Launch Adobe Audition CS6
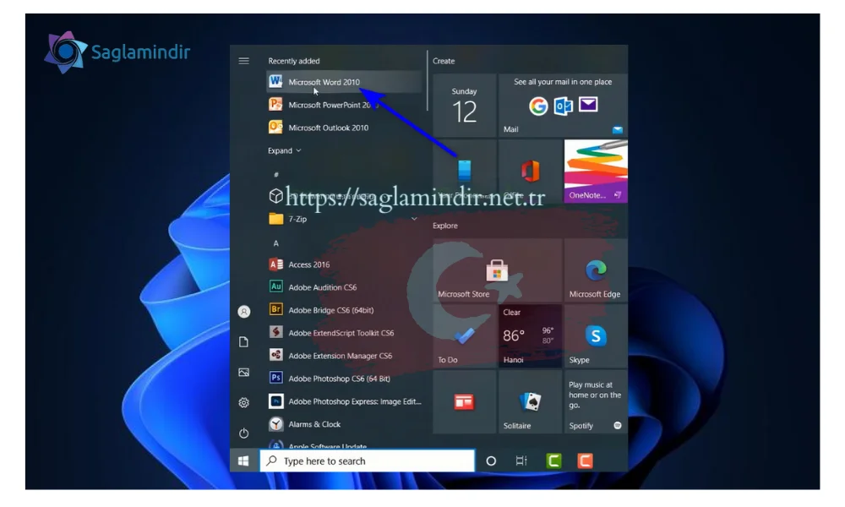This screenshot has width=845, height=507. [x=344, y=286]
